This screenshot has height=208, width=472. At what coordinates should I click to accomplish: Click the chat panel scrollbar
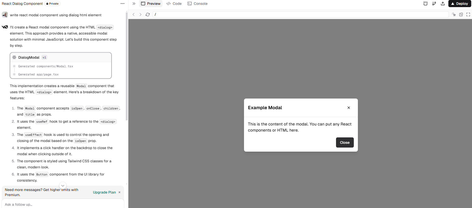(x=127, y=66)
